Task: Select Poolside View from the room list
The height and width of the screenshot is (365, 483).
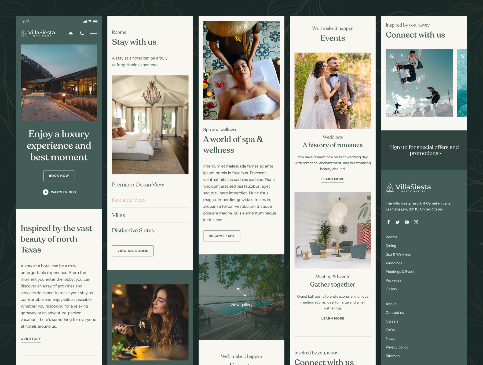Action: pos(129,200)
